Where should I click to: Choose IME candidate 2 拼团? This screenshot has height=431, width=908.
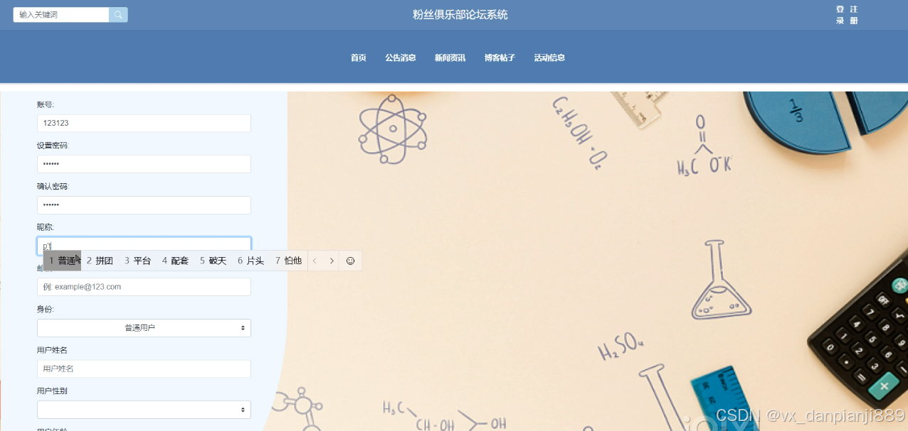pos(100,261)
